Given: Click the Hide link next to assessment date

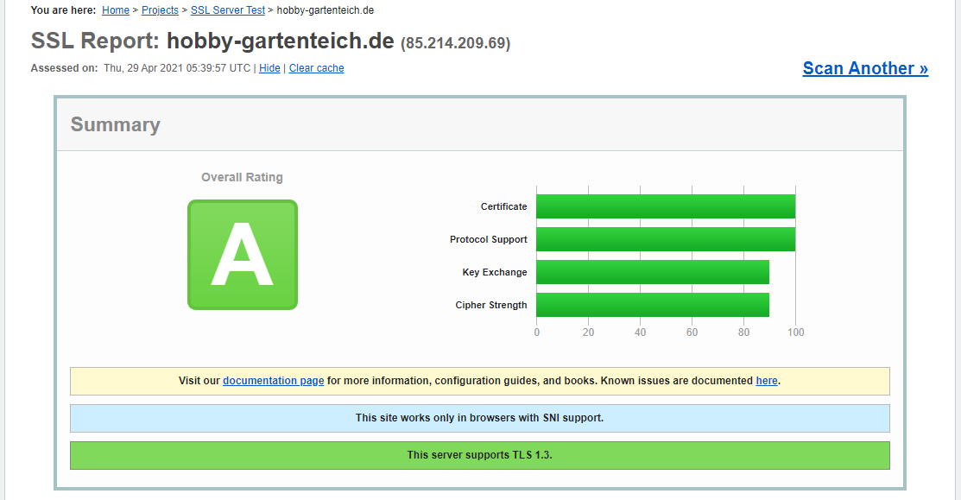Looking at the screenshot, I should (x=269, y=68).
